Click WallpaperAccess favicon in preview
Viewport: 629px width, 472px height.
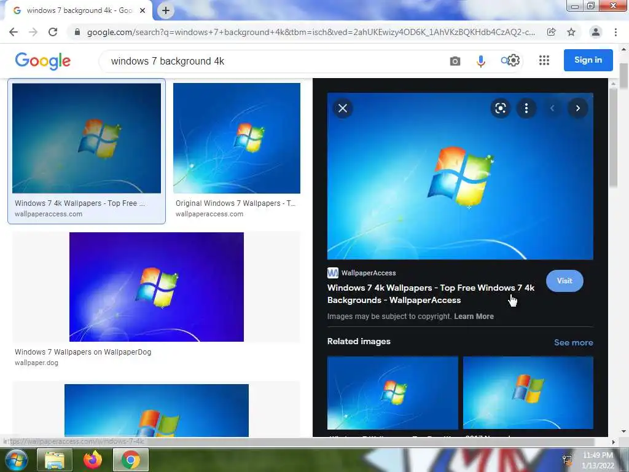[332, 273]
